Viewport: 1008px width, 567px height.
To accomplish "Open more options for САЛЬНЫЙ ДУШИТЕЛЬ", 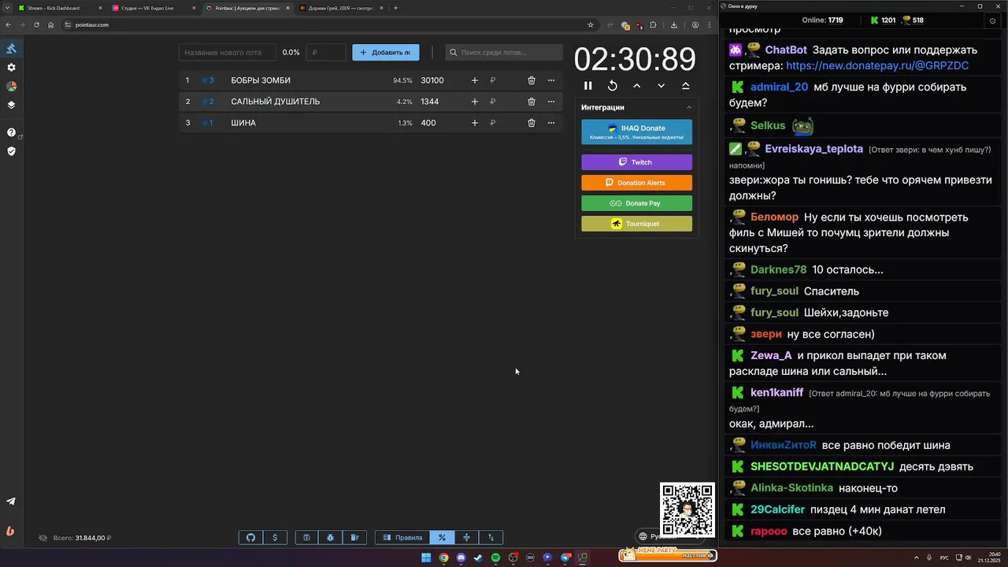I will pos(550,102).
